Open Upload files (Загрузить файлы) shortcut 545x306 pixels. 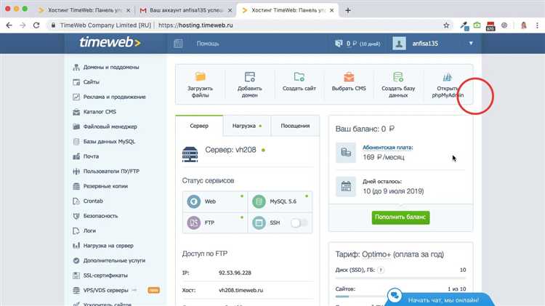[201, 84]
